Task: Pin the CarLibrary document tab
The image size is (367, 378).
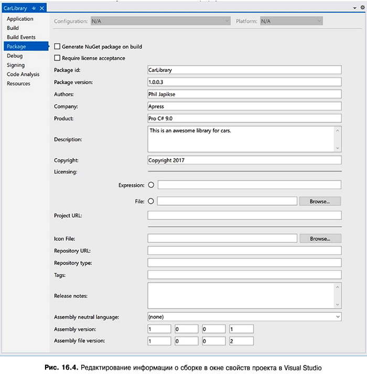Action: click(34, 8)
